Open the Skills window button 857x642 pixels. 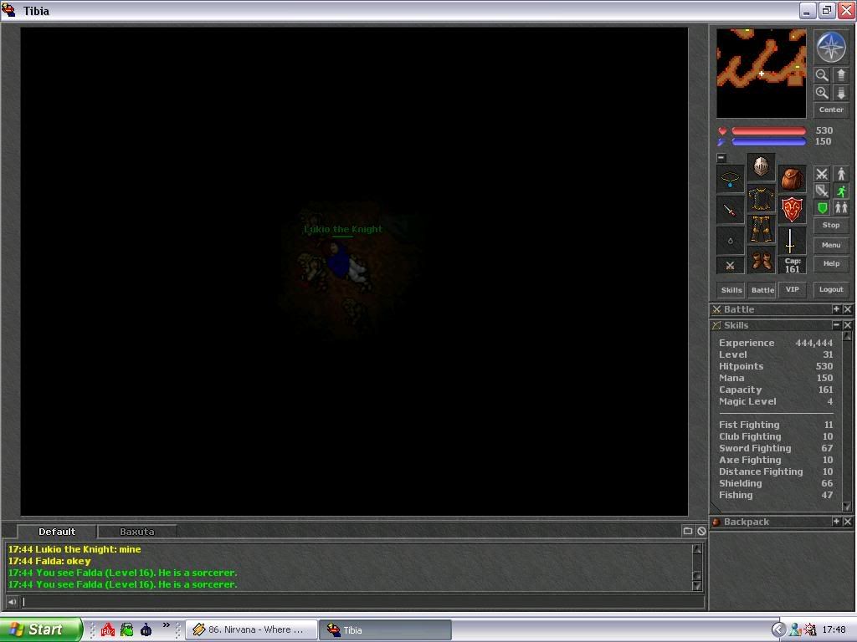731,290
